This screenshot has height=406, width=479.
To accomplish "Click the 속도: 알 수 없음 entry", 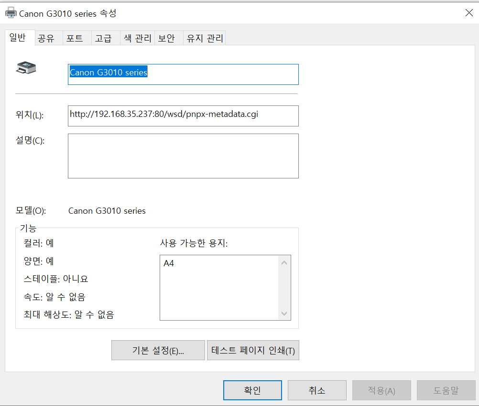I will click(54, 297).
